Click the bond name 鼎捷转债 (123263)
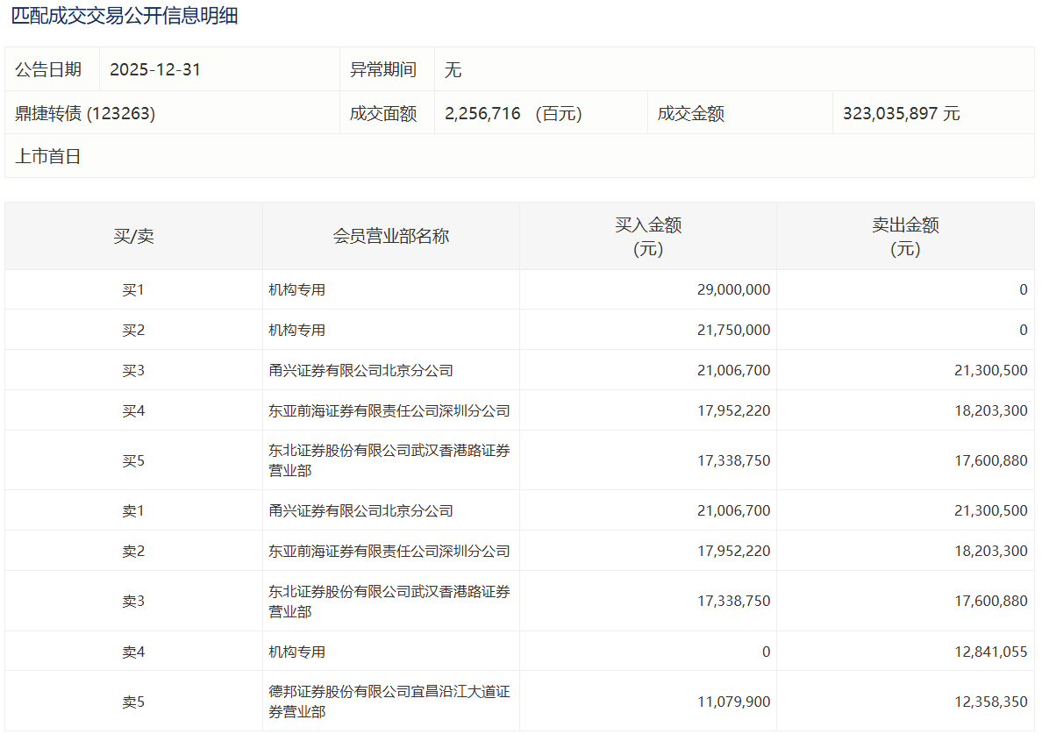Screen dimensions: 1042x734 85,113
